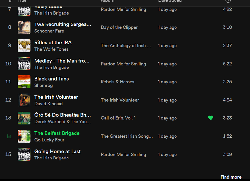The width and height of the screenshot is (250, 181).
Task: Select the Going Home at Last track
Action: click(58, 151)
